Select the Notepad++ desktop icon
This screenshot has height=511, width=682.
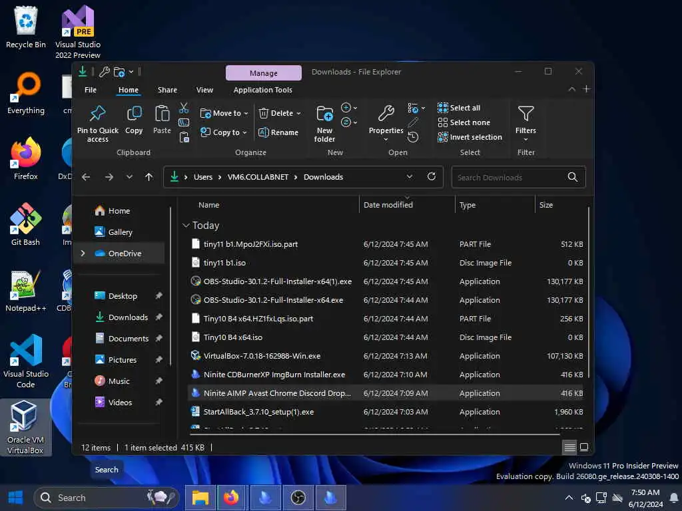(x=26, y=291)
